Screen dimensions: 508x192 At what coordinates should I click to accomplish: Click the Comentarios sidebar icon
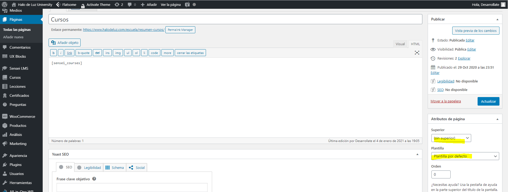[5, 47]
